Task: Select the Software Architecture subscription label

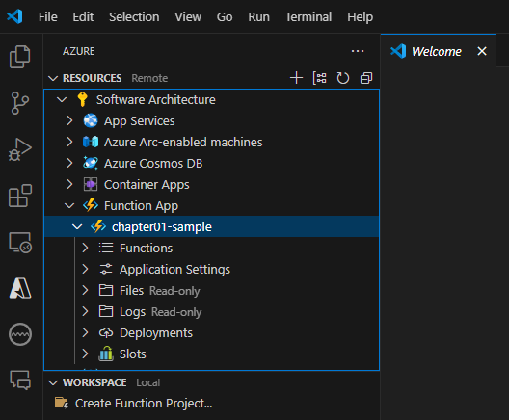Action: coord(156,99)
